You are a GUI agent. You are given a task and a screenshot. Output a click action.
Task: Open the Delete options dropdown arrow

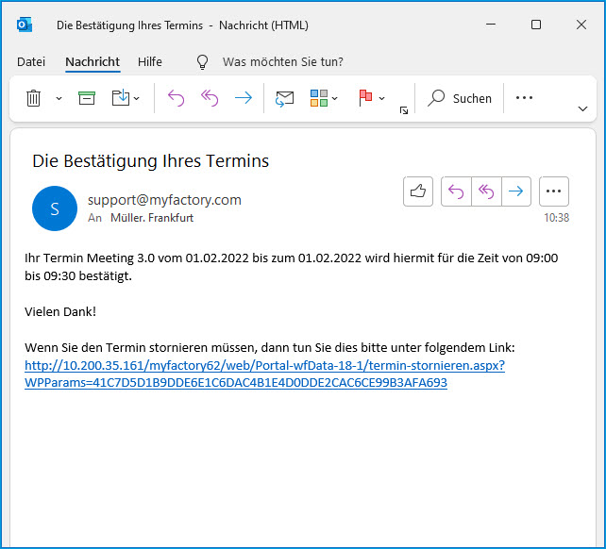click(59, 98)
